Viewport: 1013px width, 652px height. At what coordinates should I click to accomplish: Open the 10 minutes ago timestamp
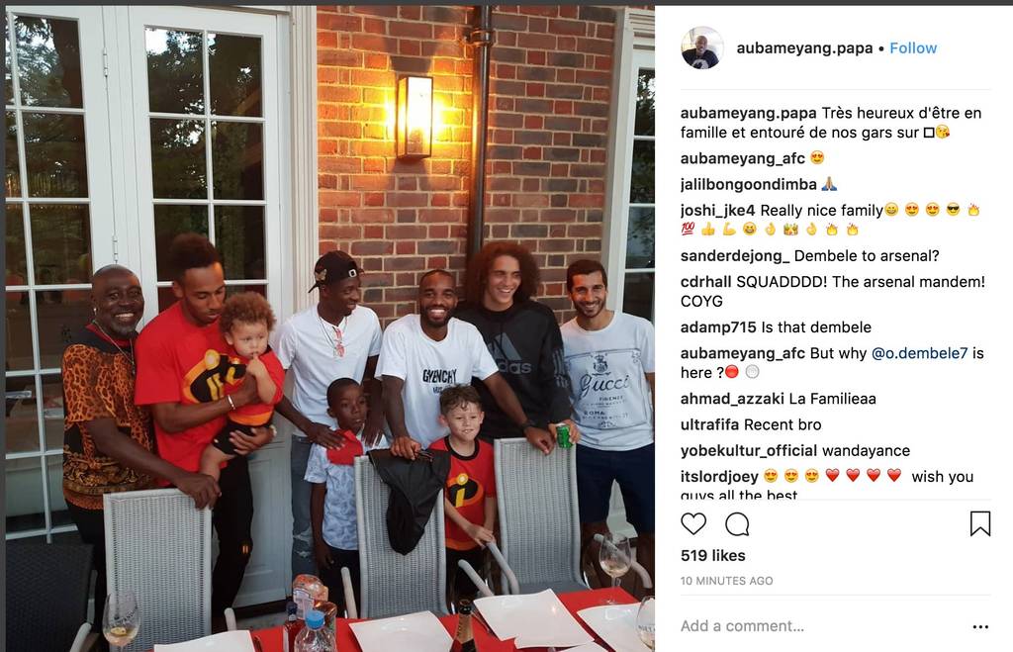[x=726, y=581]
